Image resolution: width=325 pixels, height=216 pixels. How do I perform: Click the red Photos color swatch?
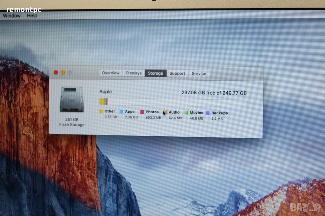point(142,112)
